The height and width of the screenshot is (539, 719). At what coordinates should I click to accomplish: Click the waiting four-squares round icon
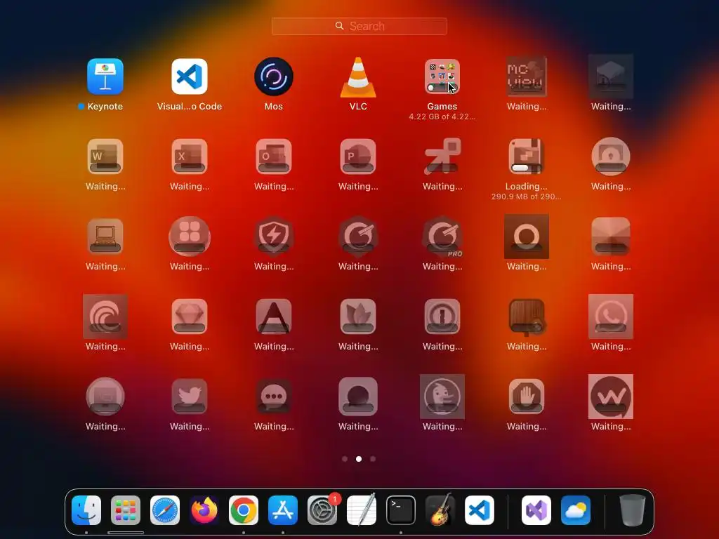190,237
